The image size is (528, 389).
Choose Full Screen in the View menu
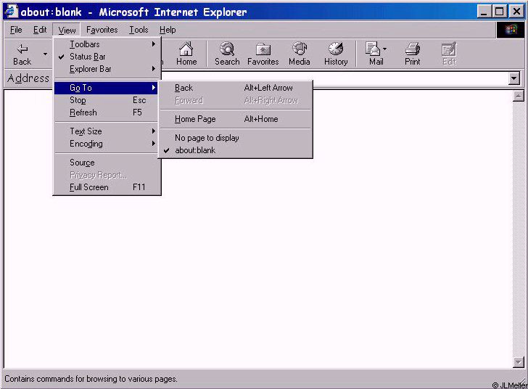coord(107,187)
